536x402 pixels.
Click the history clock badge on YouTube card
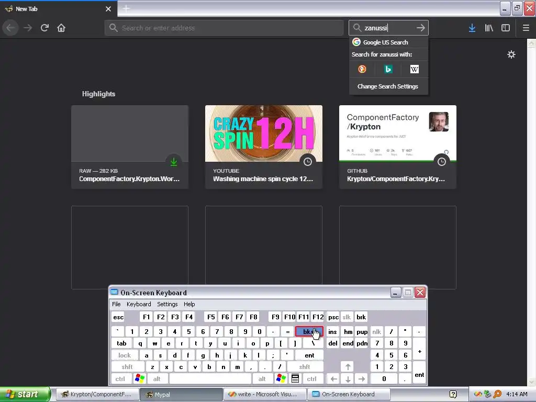pyautogui.click(x=308, y=162)
